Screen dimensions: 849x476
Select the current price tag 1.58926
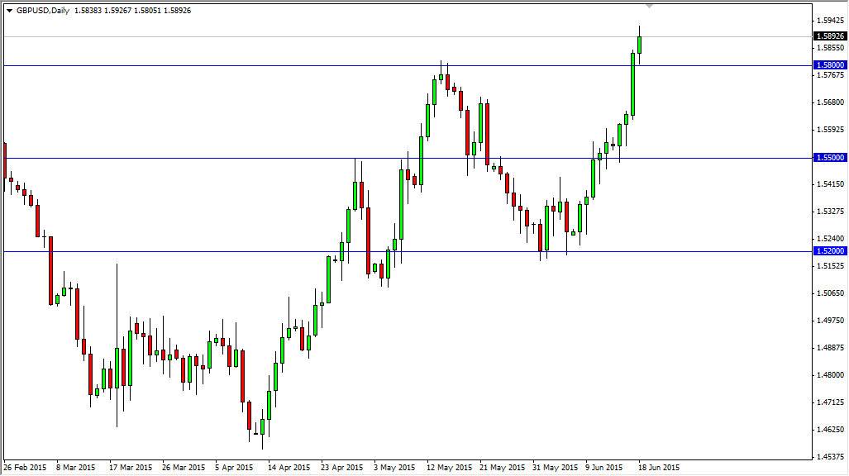[830, 36]
